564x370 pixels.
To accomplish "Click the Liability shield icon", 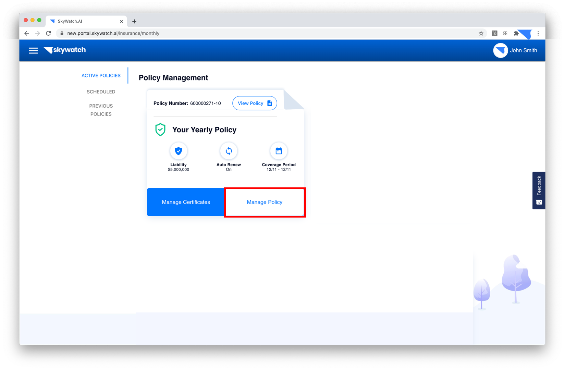I will (179, 151).
